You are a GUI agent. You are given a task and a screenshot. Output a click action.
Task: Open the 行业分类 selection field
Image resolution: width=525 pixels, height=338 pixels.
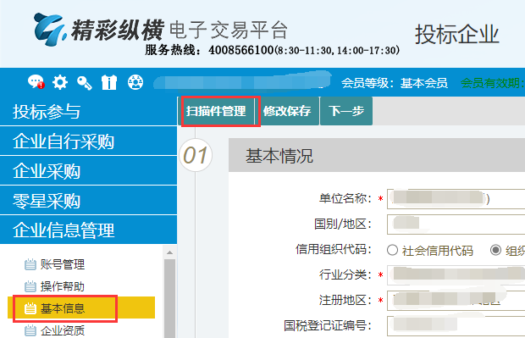click(456, 274)
